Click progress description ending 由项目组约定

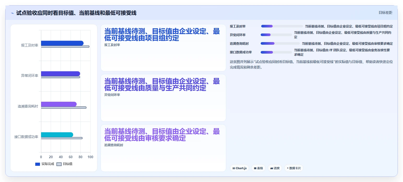[349, 26]
